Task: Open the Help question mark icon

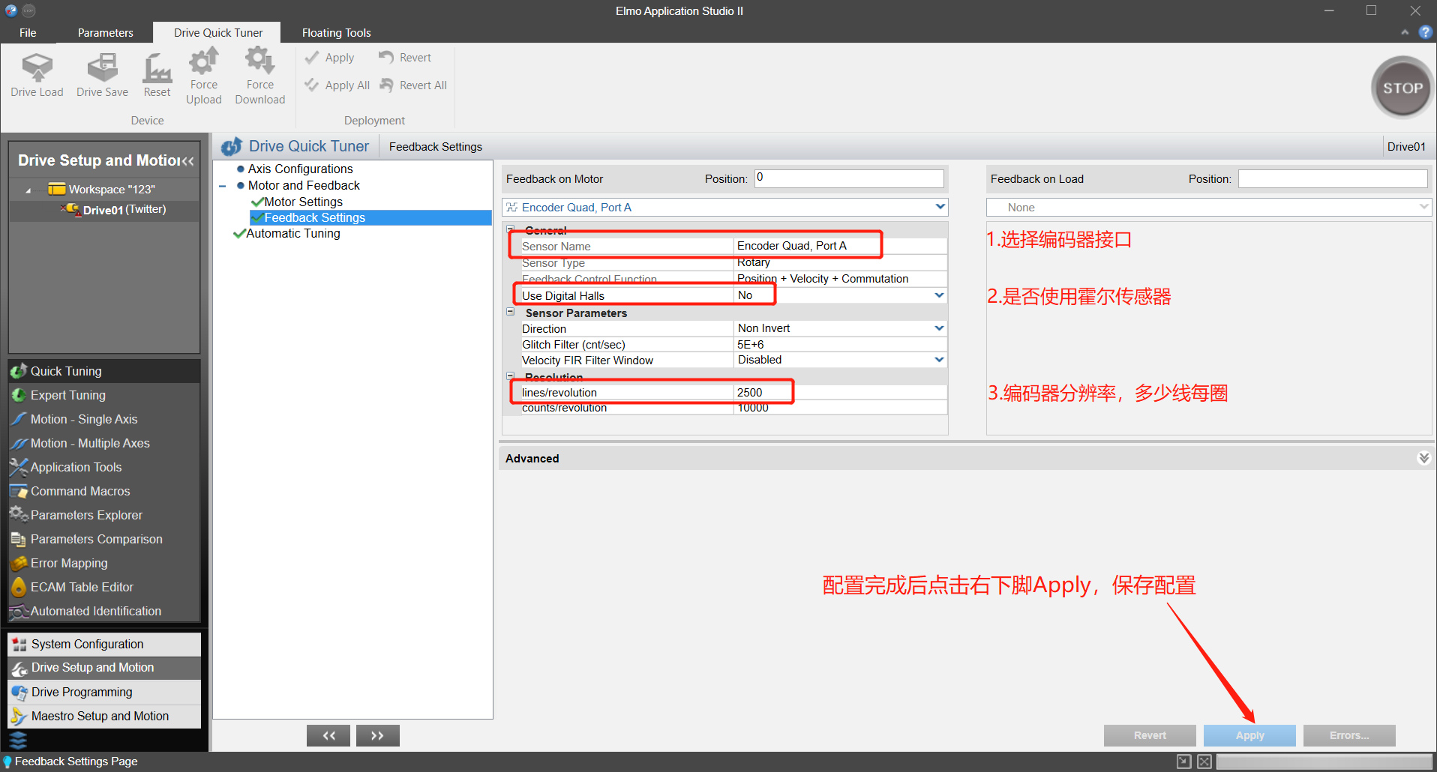Action: [x=1426, y=32]
